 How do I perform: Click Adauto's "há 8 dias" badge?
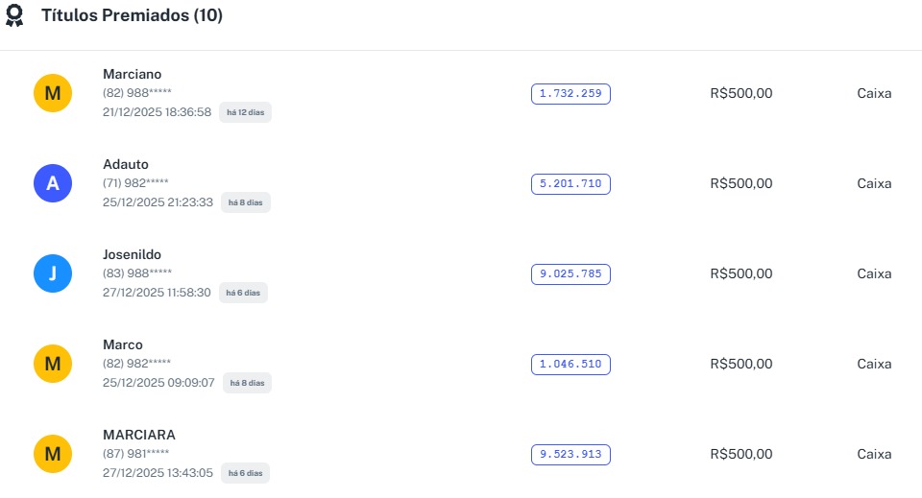pos(245,202)
